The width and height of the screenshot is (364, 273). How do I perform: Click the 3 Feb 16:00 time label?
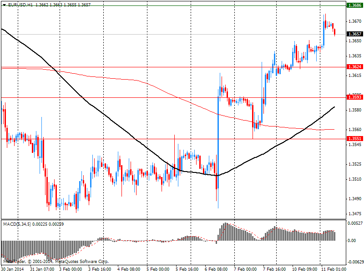click(x=100, y=269)
